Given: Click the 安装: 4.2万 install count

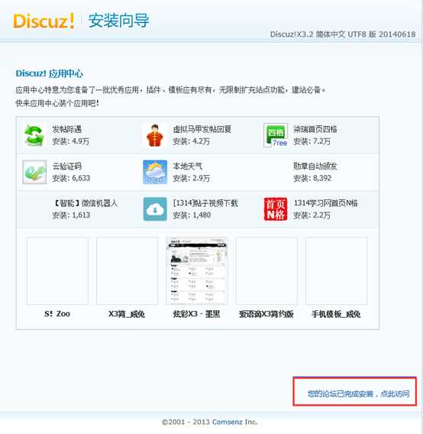Looking at the screenshot, I should point(192,141).
